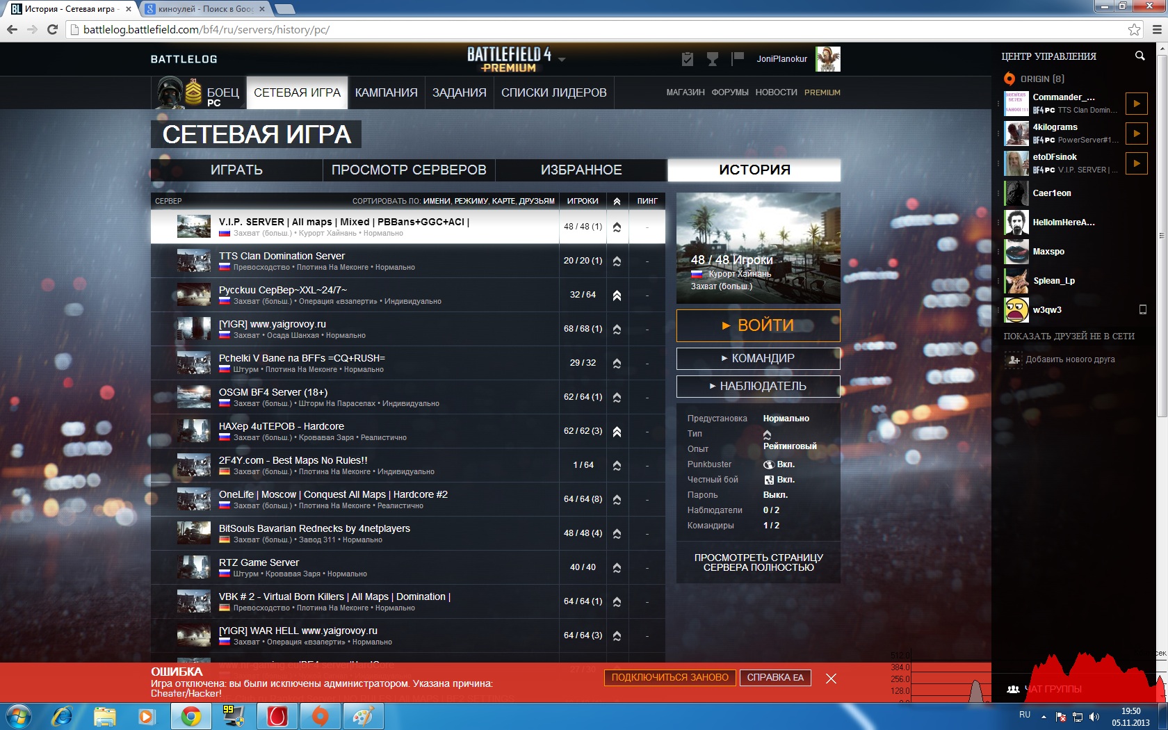Viewport: 1168px width, 730px height.
Task: Select the ИСТОРИЯ tab
Action: click(754, 170)
